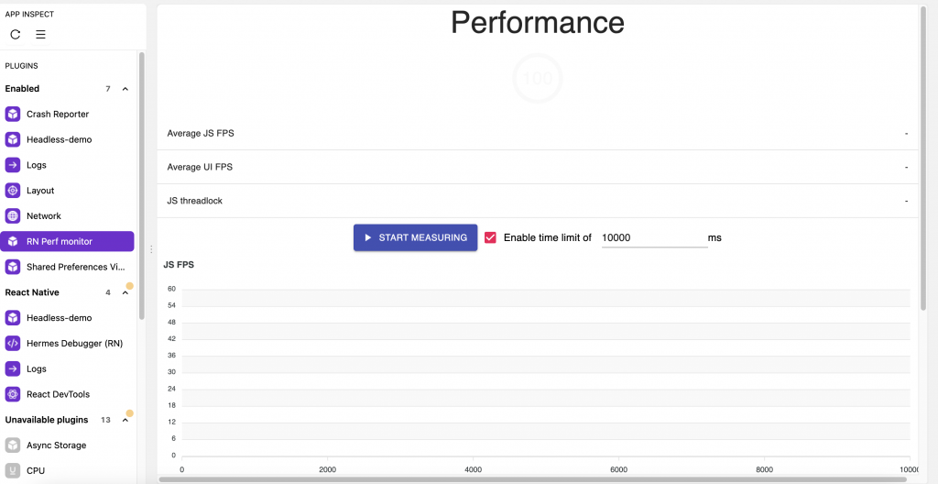938x484 pixels.
Task: Select the Crash Reporter plugin icon
Action: click(13, 114)
